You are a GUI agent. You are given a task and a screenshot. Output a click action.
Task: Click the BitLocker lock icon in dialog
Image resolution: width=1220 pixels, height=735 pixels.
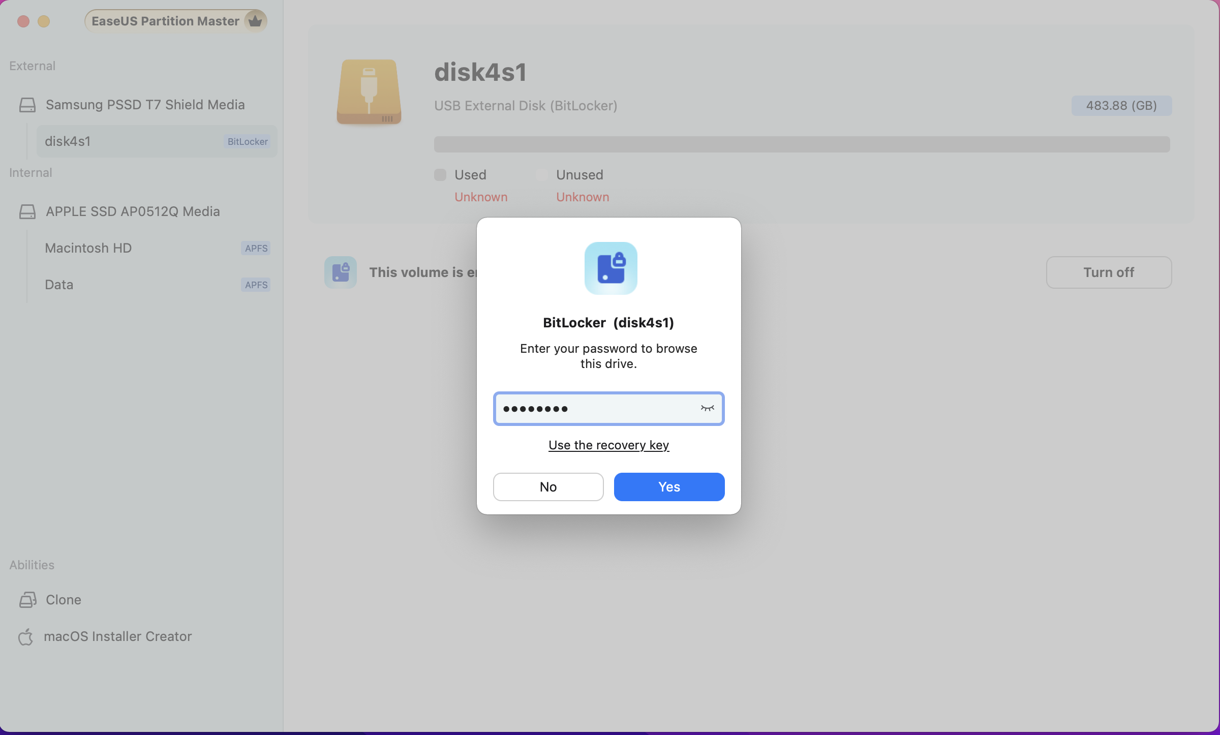(611, 268)
